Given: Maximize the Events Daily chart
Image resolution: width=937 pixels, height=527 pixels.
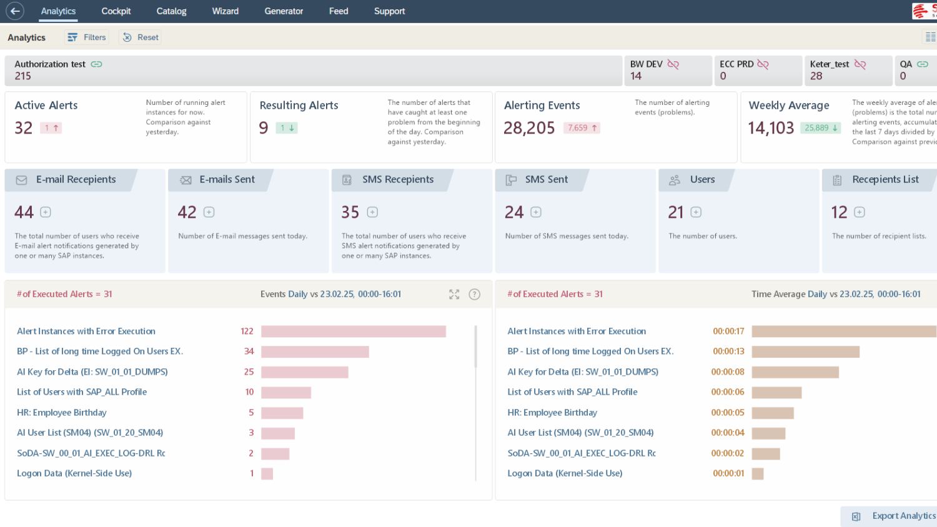Looking at the screenshot, I should (454, 294).
